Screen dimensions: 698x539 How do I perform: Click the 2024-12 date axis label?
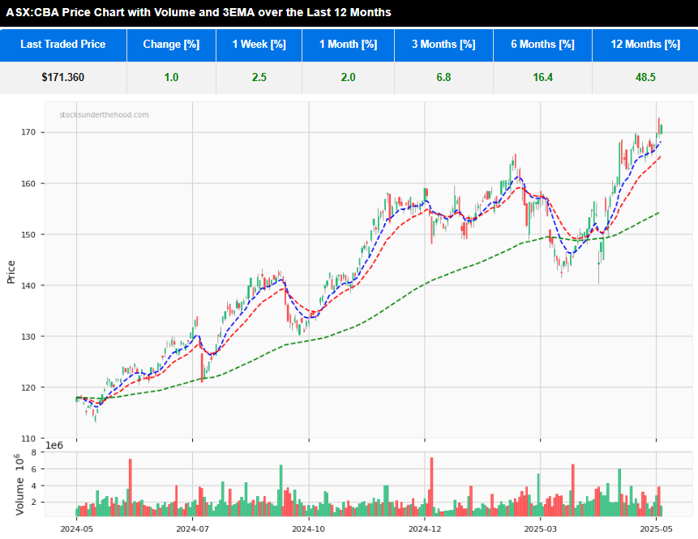point(425,529)
